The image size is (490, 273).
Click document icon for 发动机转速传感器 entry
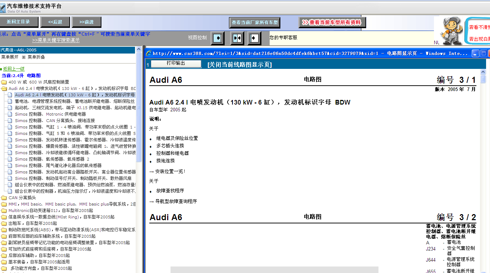[x=10, y=140]
